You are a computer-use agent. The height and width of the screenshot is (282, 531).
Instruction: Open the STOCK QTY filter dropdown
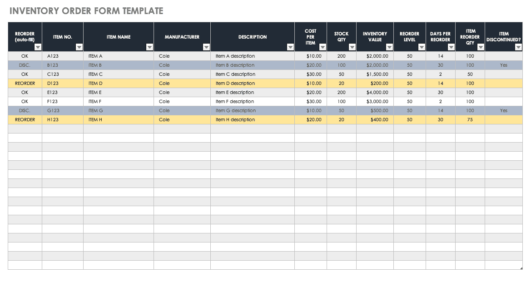[352, 47]
